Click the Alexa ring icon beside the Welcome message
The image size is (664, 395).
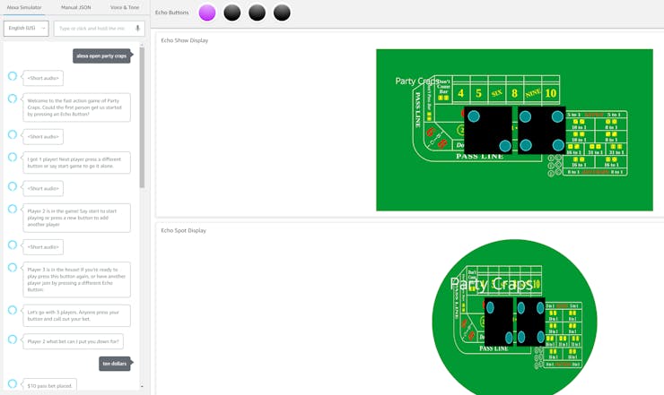point(13,99)
